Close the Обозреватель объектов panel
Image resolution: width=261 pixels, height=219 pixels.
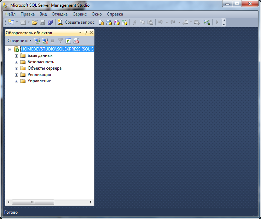click(x=91, y=32)
